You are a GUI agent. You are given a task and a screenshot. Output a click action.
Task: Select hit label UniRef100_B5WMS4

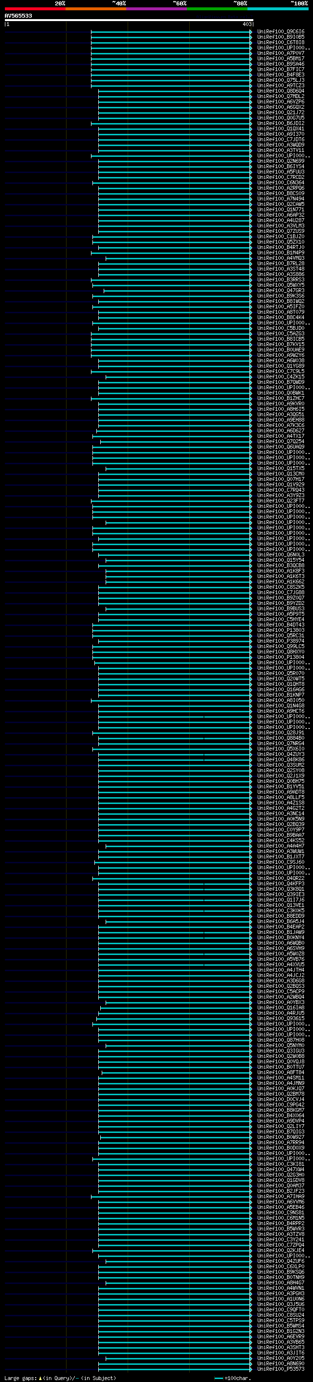pyautogui.click(x=281, y=1326)
